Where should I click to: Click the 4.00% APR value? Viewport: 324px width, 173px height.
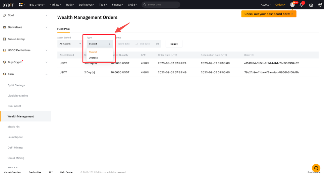[x=145, y=72]
